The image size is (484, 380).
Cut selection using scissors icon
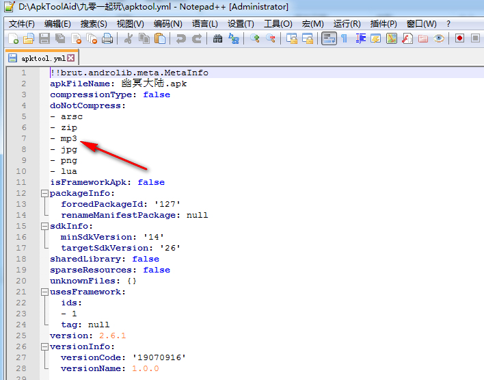(129, 38)
